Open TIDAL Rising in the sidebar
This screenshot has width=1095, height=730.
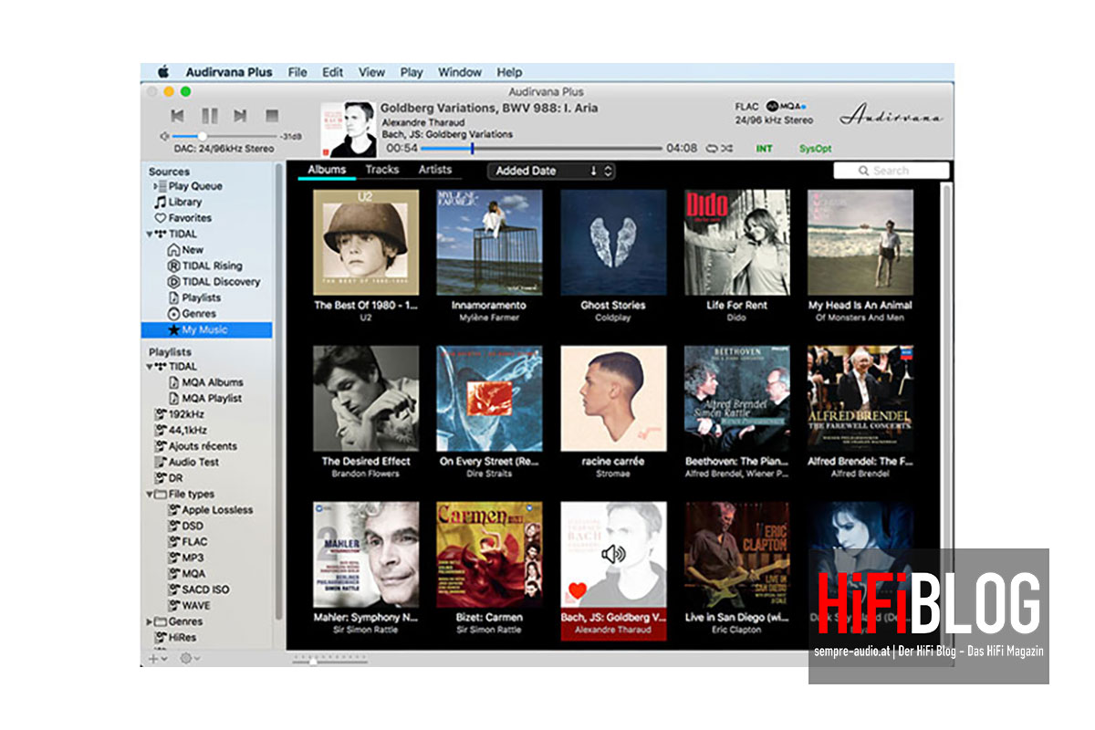(212, 266)
